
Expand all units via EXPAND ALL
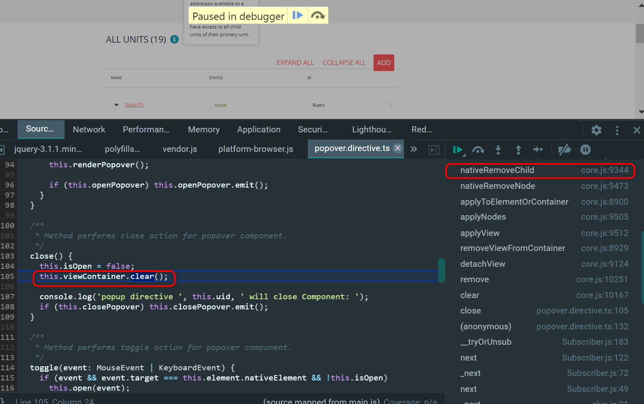tap(295, 63)
